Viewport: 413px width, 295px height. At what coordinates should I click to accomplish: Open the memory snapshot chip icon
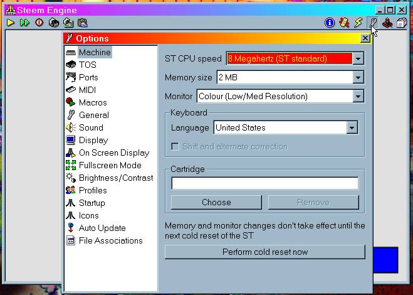click(54, 23)
